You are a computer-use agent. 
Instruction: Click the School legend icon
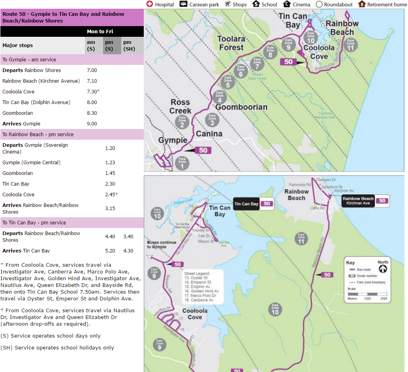[256, 4]
